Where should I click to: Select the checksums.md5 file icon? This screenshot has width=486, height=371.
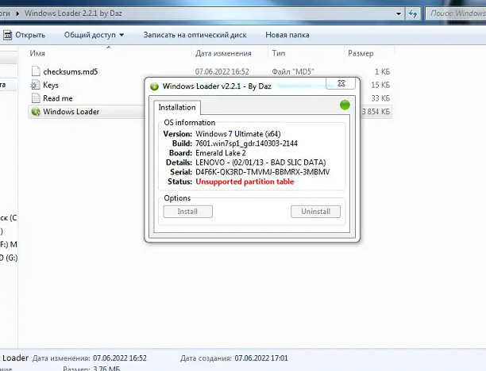[35, 71]
